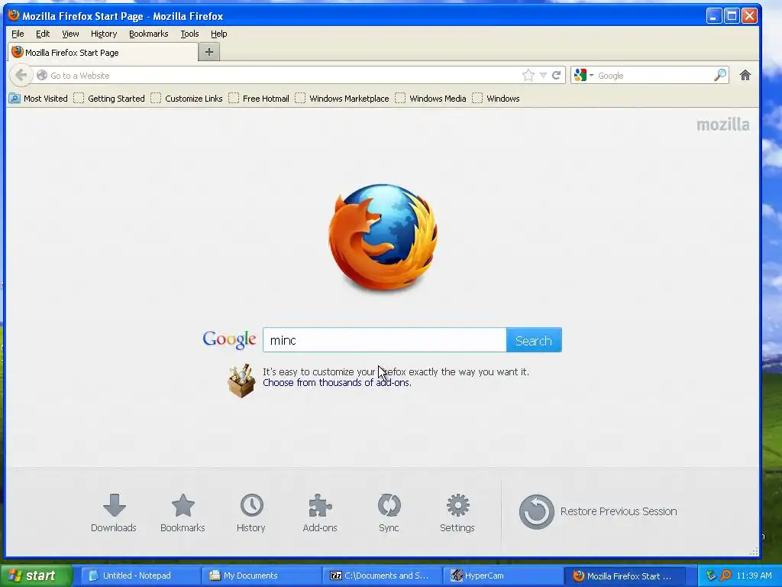782x587 pixels.
Task: Click the system tray magnifier icon
Action: click(x=725, y=576)
